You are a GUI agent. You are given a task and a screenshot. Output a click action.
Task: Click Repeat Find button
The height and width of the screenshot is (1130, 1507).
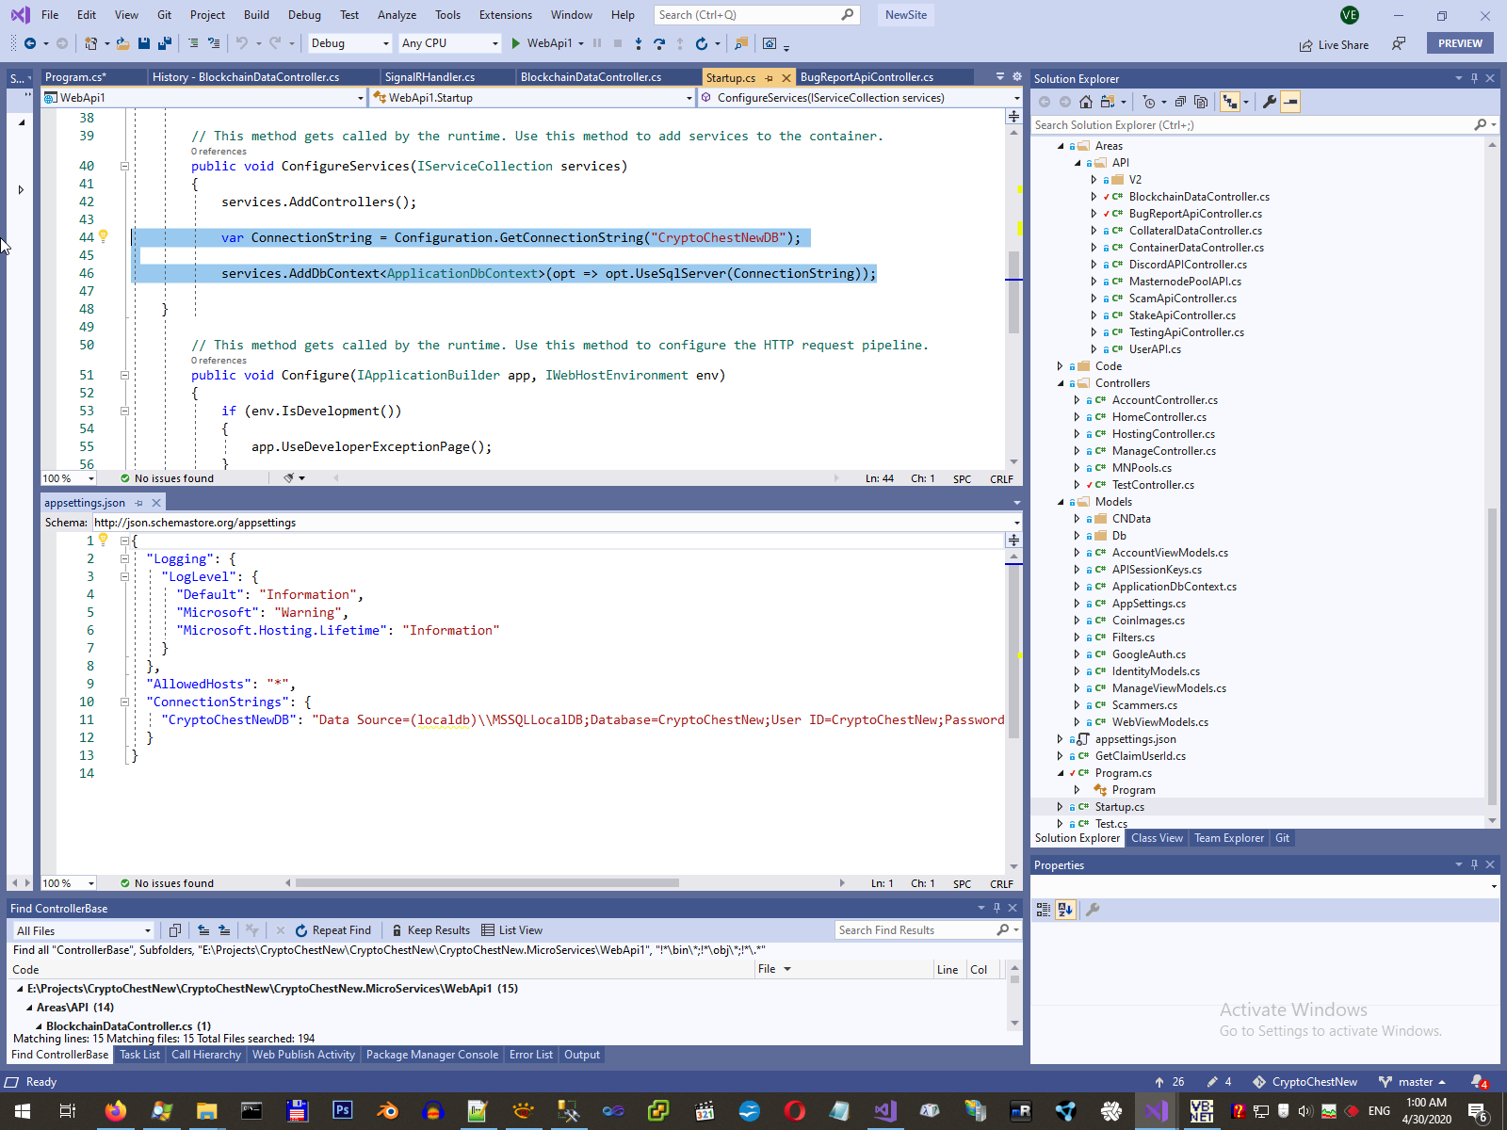coord(332,930)
